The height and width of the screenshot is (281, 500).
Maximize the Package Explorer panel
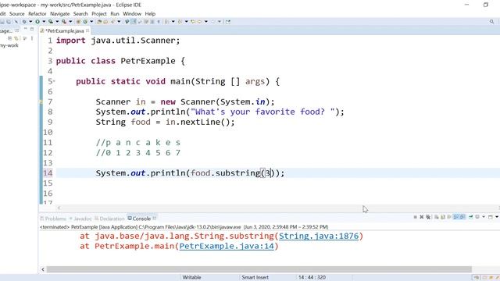pos(32,29)
